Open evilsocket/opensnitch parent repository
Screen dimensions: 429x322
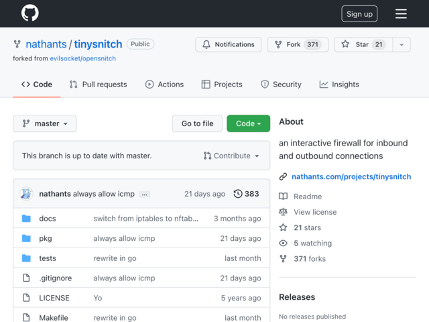pos(82,58)
